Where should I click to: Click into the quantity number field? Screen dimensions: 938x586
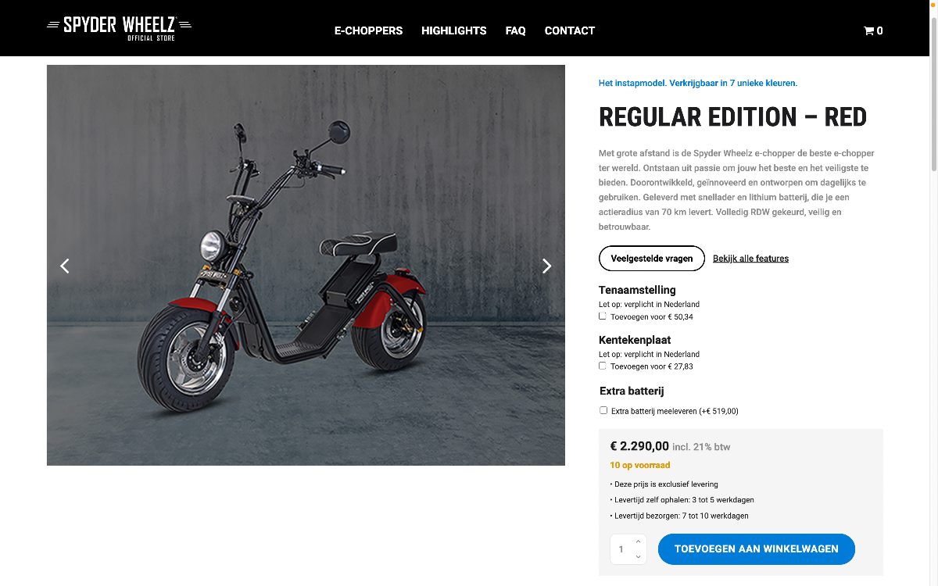click(622, 549)
